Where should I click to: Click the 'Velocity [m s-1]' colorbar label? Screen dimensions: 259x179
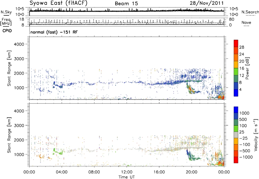[255, 135]
